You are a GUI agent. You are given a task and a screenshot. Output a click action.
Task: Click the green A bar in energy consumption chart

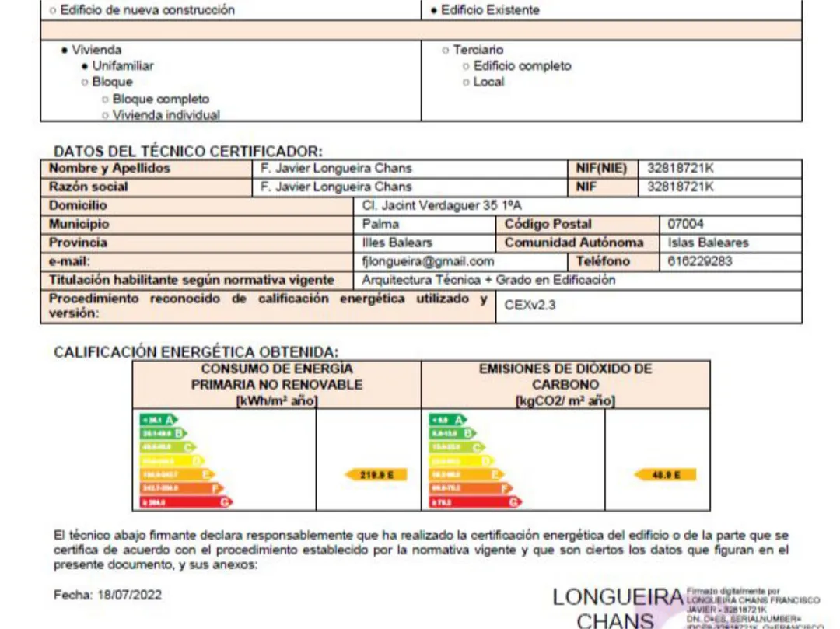pyautogui.click(x=159, y=419)
